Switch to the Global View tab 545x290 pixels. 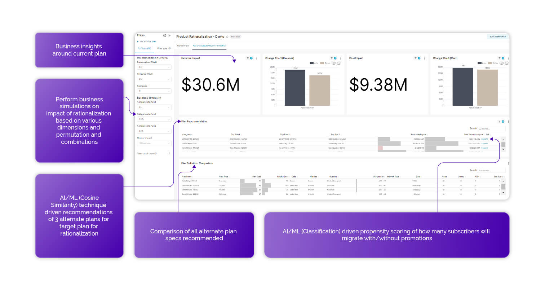[183, 46]
